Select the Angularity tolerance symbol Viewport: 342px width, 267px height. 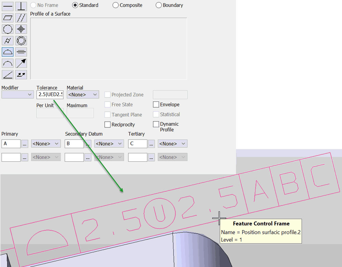tap(7, 75)
